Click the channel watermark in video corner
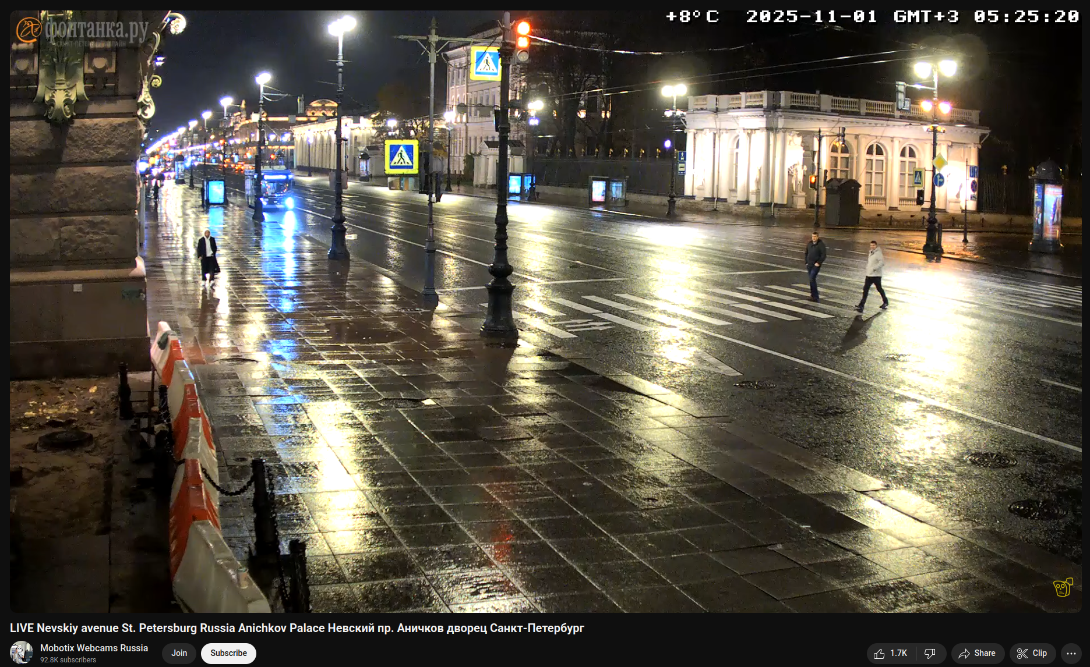 [x=1063, y=587]
